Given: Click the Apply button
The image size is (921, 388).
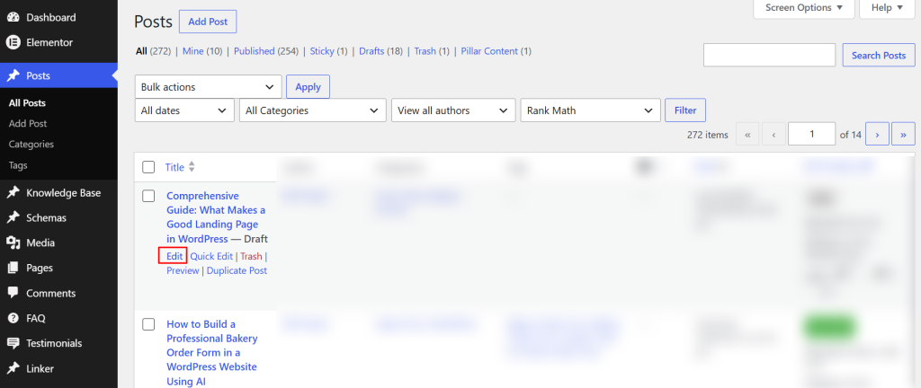Looking at the screenshot, I should pos(308,87).
